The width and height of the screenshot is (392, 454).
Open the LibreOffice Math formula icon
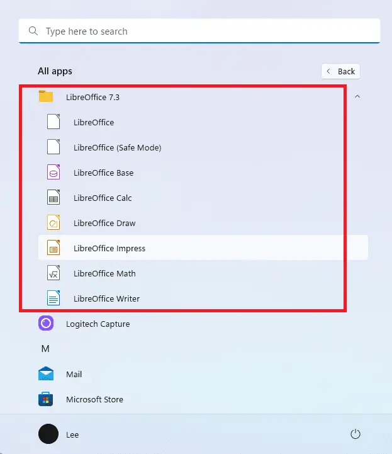(53, 273)
